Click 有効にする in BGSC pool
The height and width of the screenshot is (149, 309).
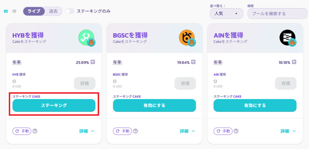tap(154, 105)
